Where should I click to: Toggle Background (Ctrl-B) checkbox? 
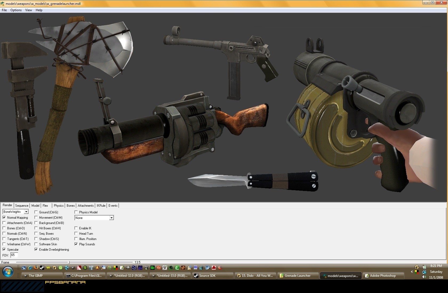coord(36,223)
